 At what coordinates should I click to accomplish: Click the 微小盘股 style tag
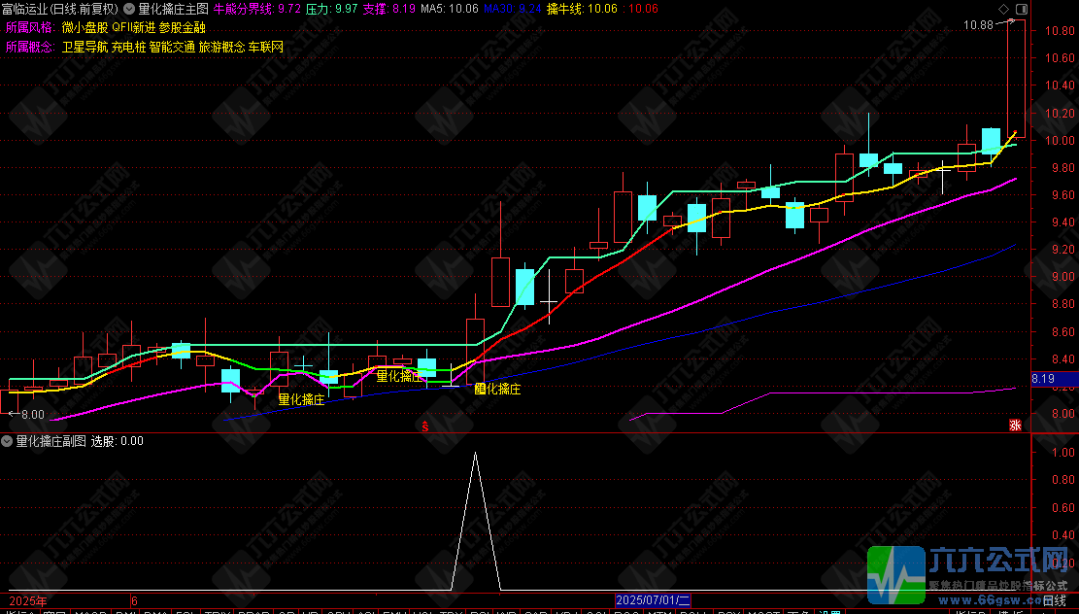[84, 27]
